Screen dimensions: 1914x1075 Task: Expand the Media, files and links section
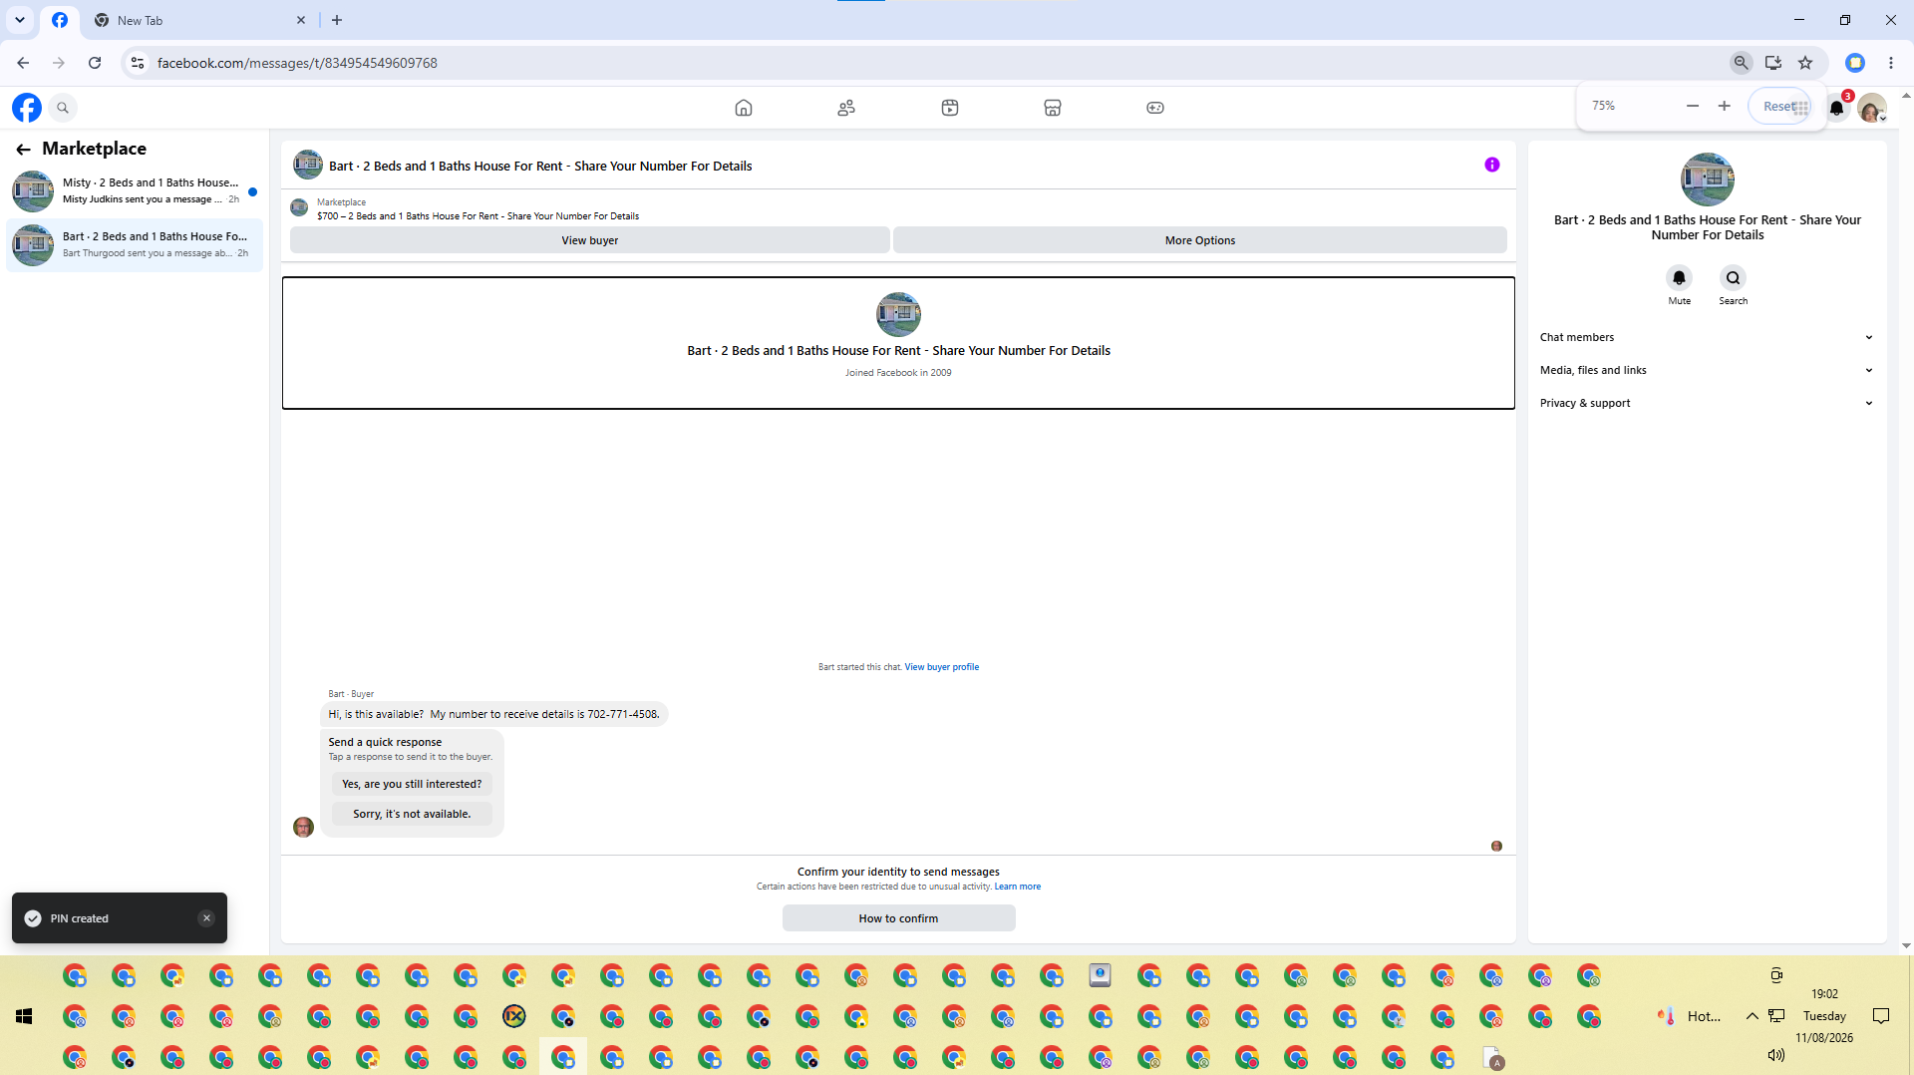pyautogui.click(x=1707, y=371)
